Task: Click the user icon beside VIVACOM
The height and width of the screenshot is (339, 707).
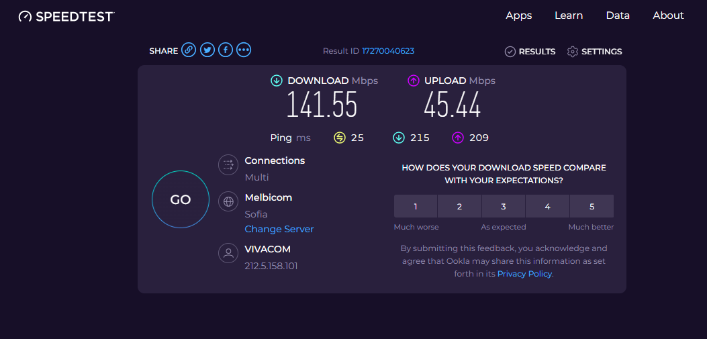Action: click(x=228, y=253)
